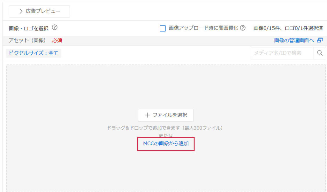The image size is (327, 192).
Task: Click the magnifier search icon
Action: click(320, 53)
